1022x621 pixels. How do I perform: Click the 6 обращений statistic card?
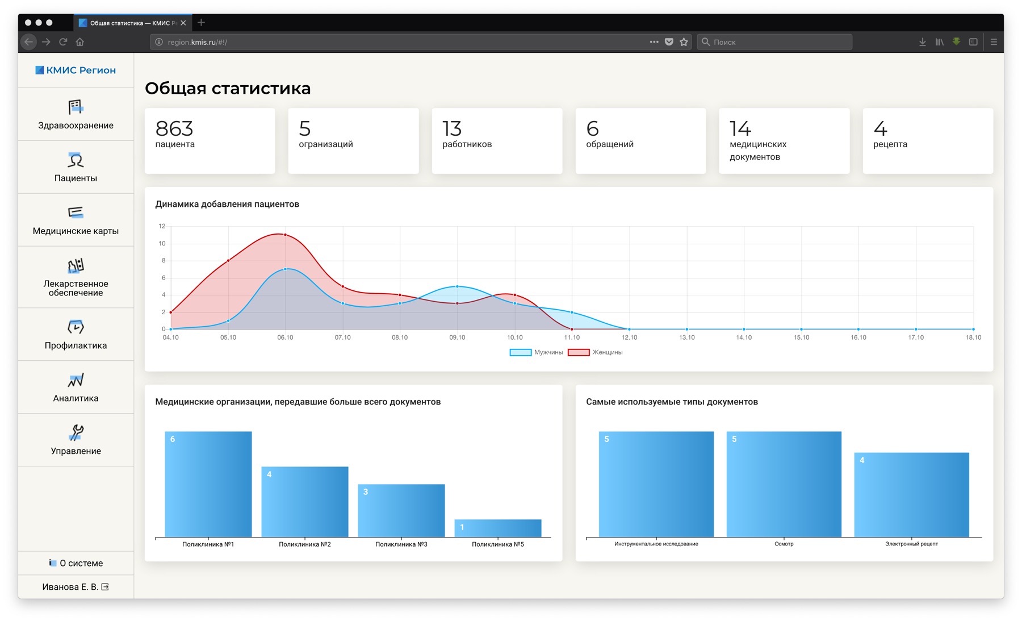click(641, 141)
